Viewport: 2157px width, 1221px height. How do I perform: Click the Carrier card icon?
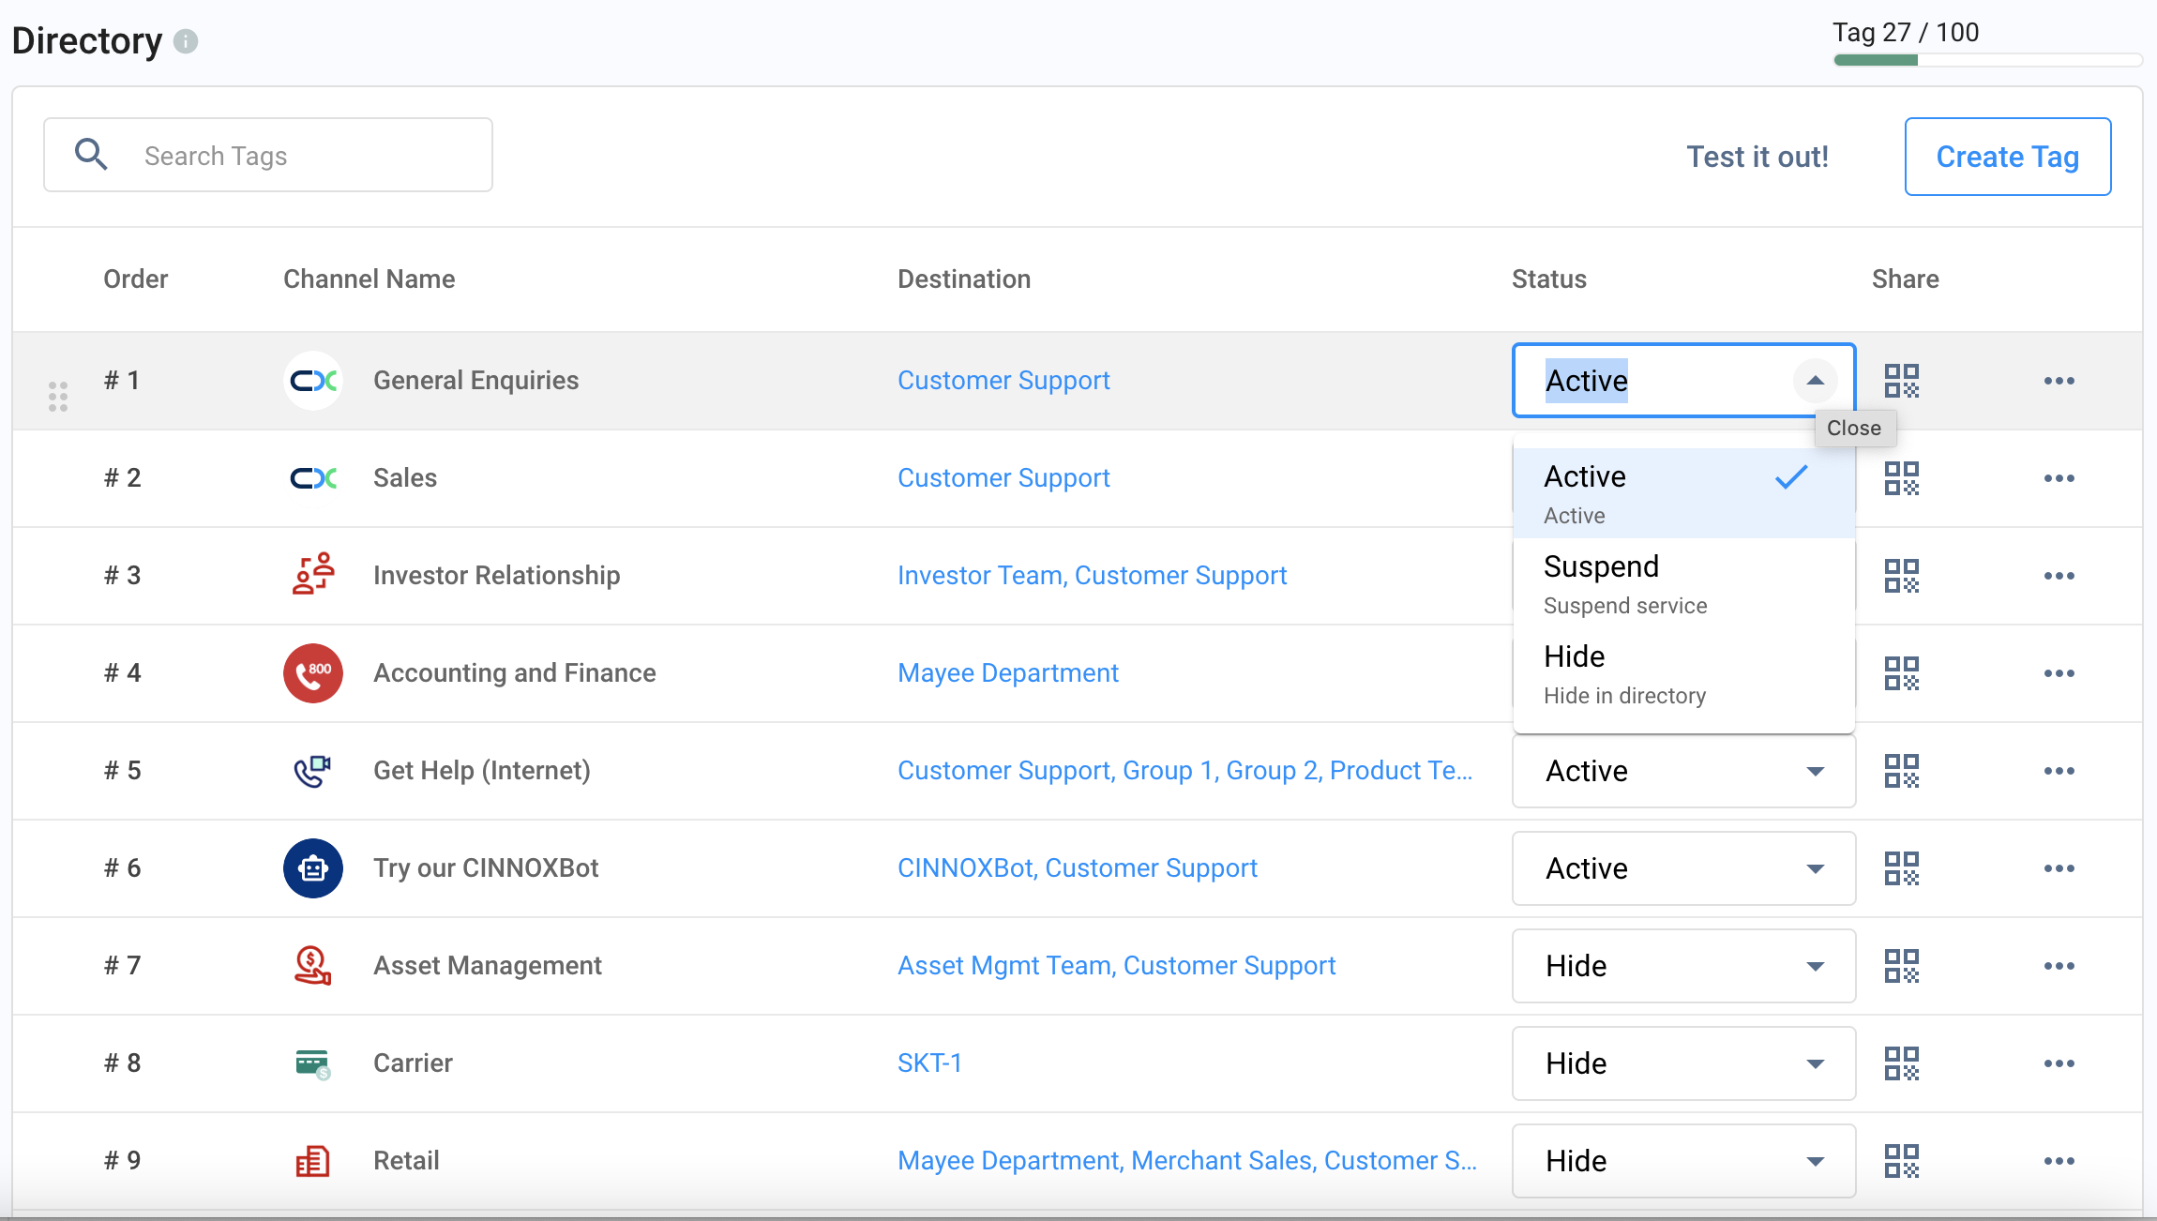tap(313, 1063)
